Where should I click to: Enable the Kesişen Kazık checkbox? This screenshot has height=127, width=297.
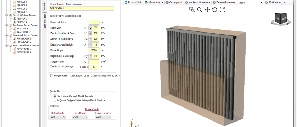point(52,76)
